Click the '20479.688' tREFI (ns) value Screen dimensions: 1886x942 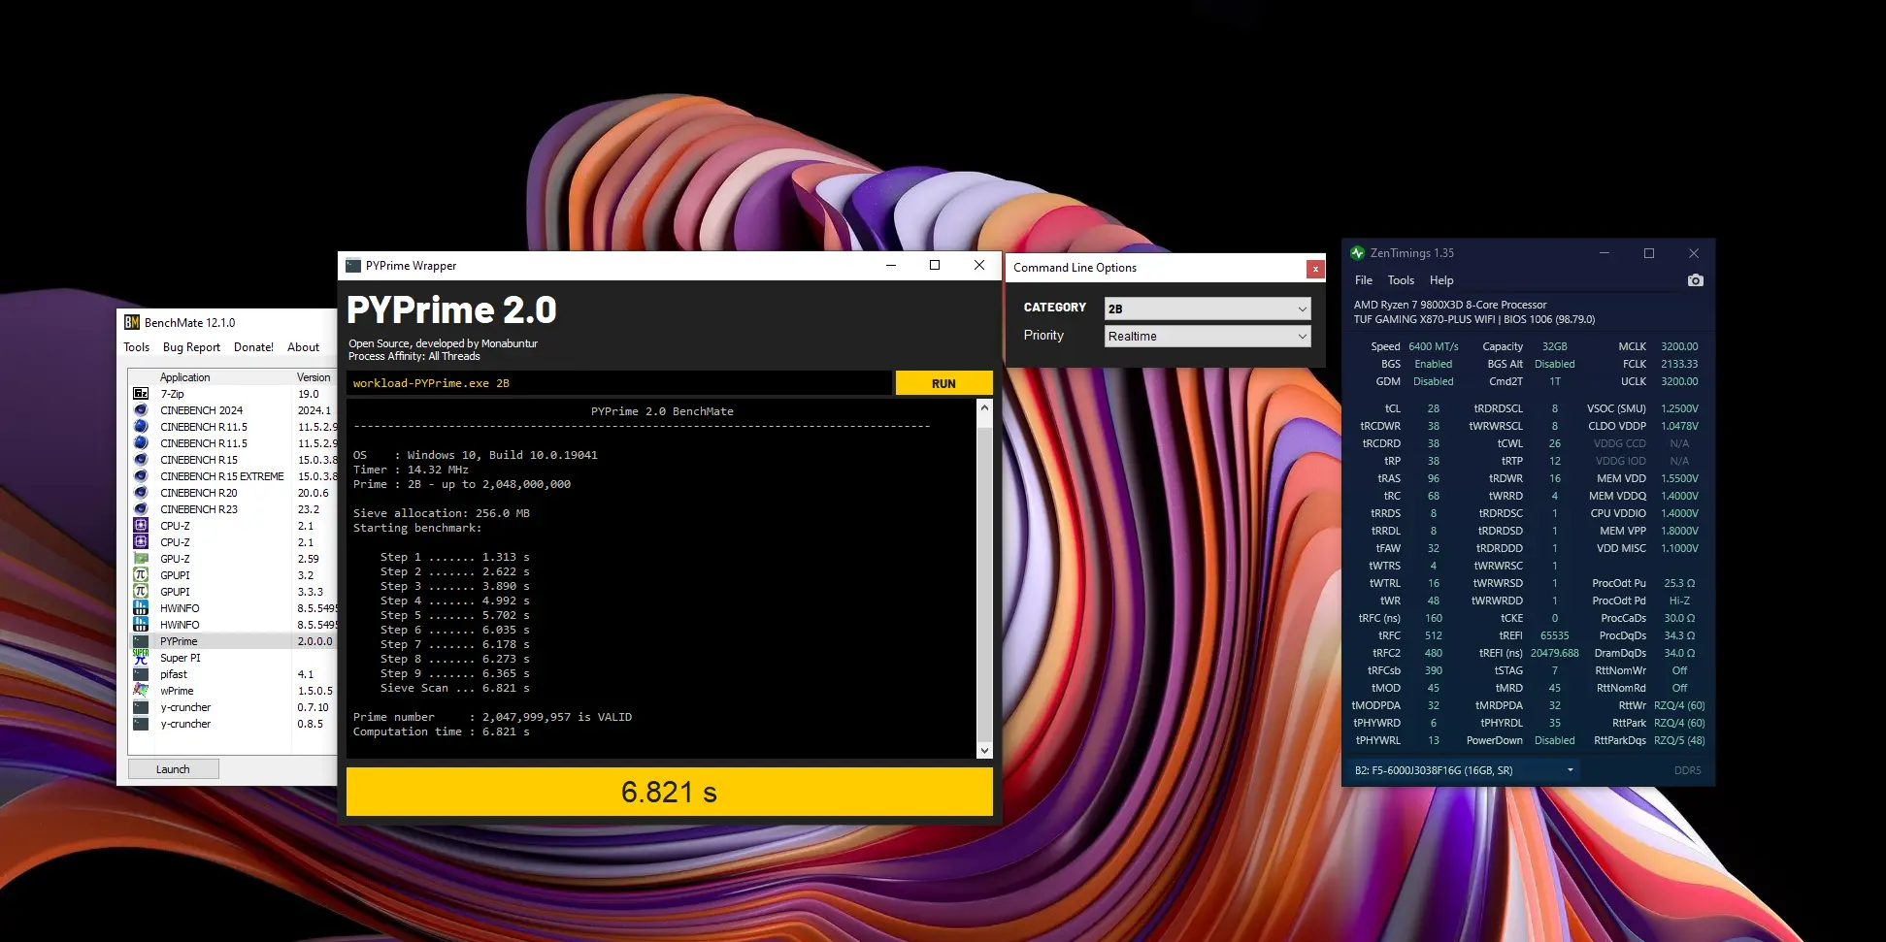coord(1555,653)
